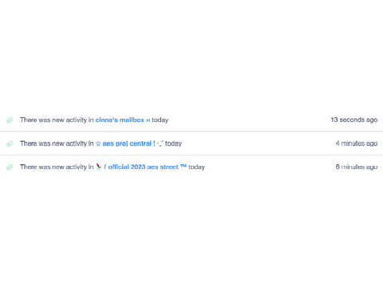Click the word today after aes proj central
The image size is (383, 287).
click(173, 143)
